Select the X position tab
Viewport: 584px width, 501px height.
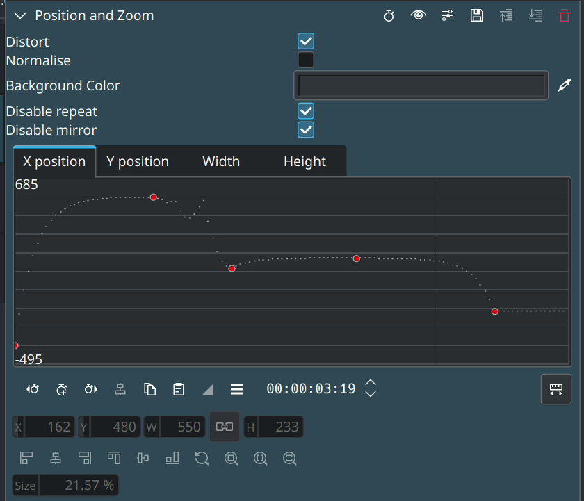pos(54,161)
